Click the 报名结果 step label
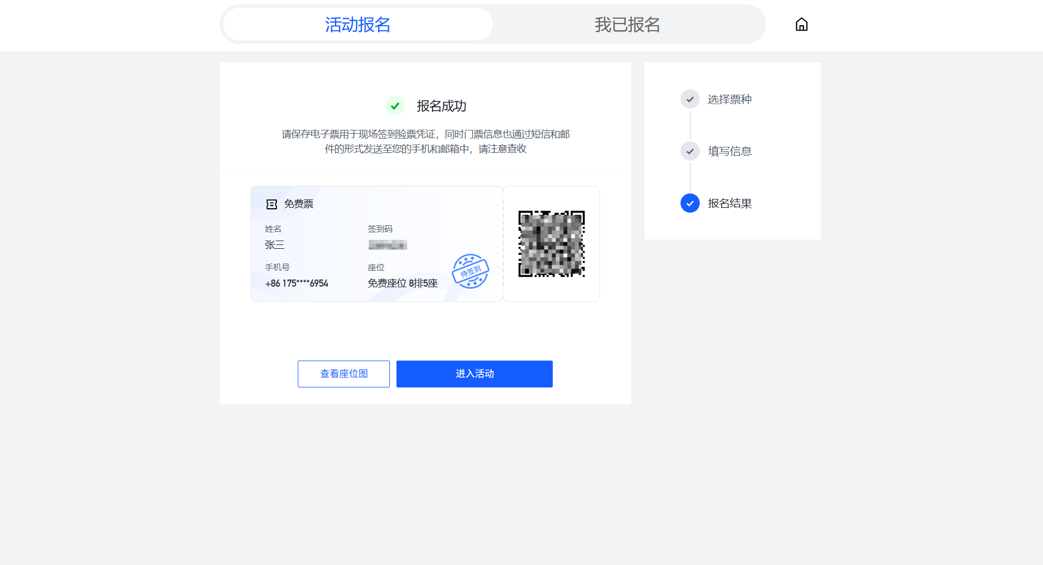This screenshot has width=1043, height=565. [729, 203]
